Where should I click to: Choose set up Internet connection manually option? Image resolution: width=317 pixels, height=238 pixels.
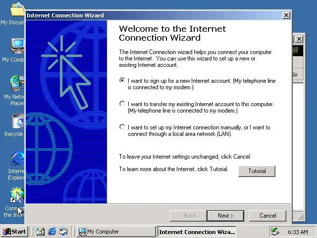[122, 127]
